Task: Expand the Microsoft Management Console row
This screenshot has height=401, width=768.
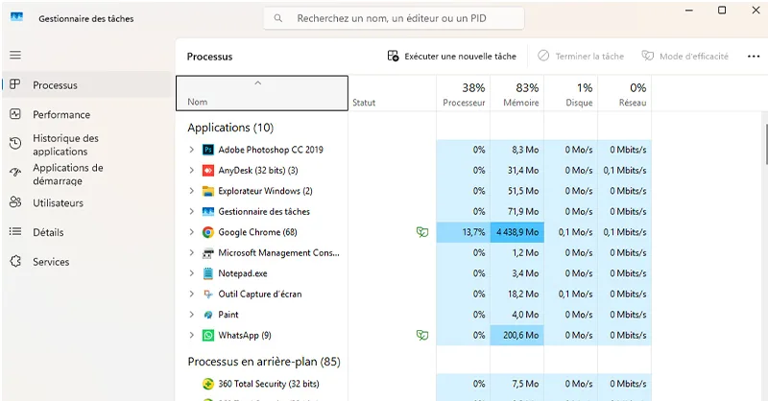Action: (191, 253)
